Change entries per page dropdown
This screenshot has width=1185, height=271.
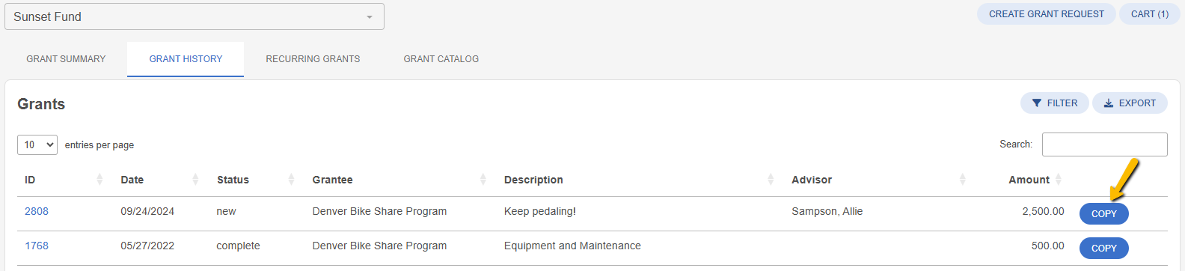click(37, 144)
